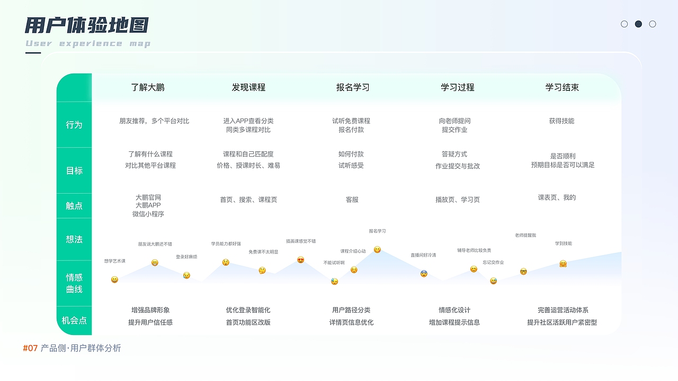Viewport: 678px width, 381px height.
Task: Open the 发现课程 stage header
Action: tap(248, 87)
